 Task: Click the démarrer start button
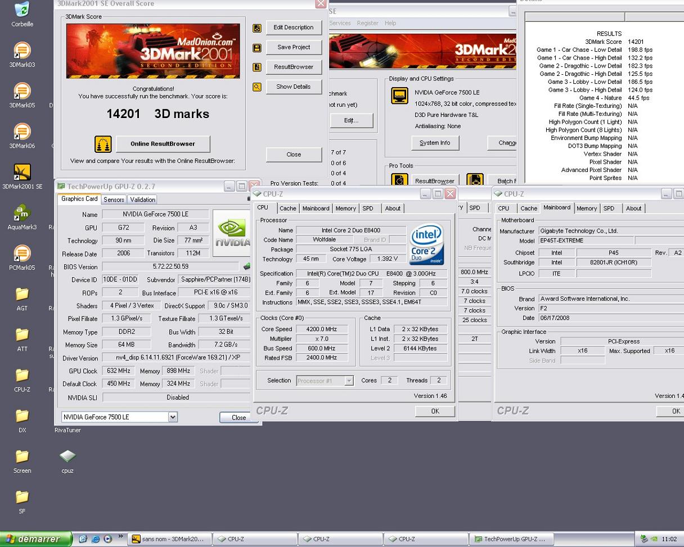pos(36,539)
